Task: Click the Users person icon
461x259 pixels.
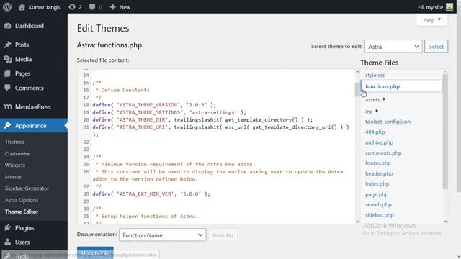Action: 8,242
